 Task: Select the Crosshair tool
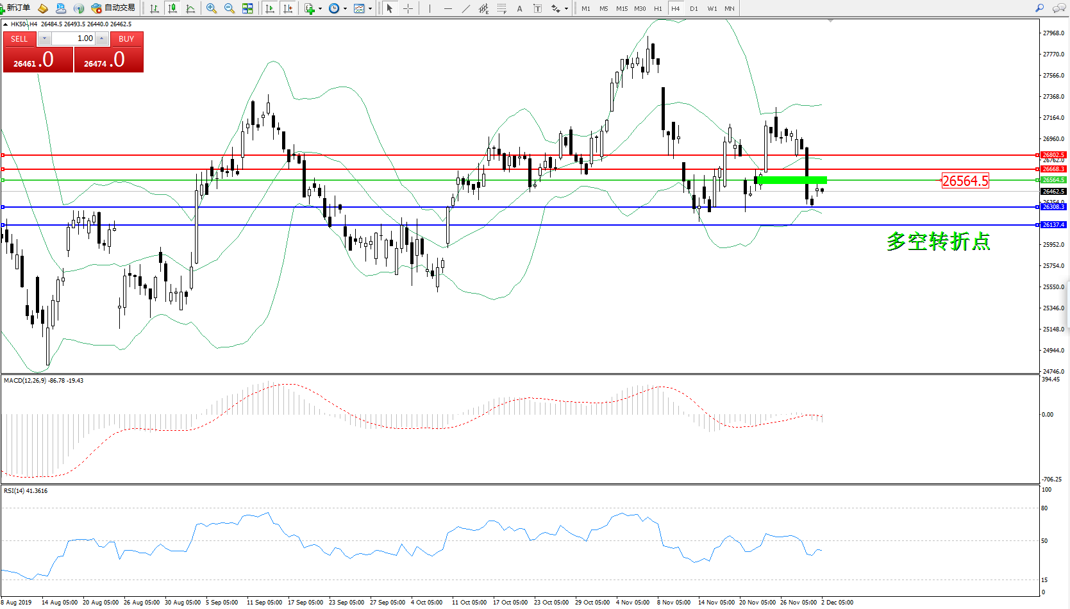point(408,8)
